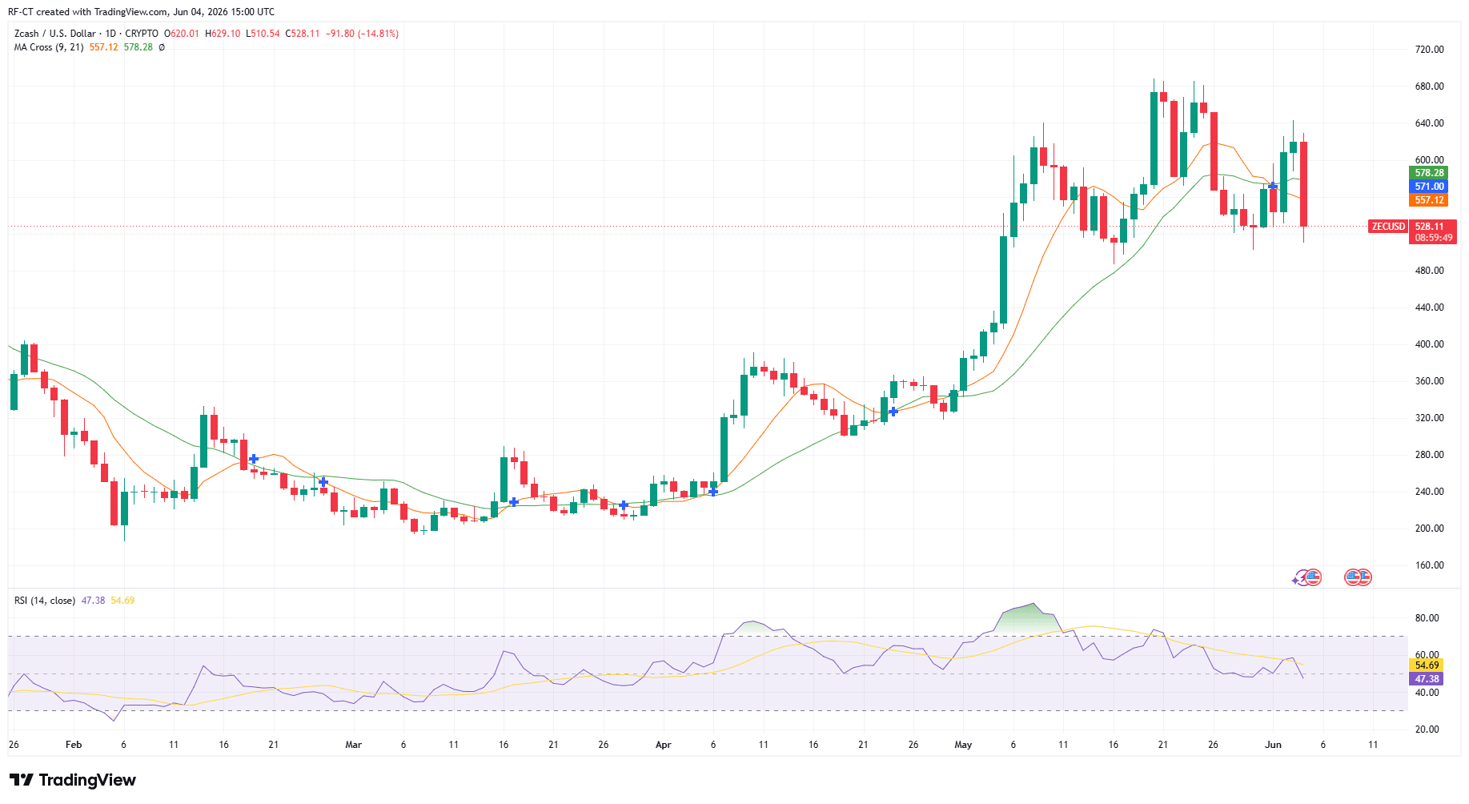The width and height of the screenshot is (1469, 804).
Task: Click the 720.00 price axis tick
Action: tap(1429, 50)
